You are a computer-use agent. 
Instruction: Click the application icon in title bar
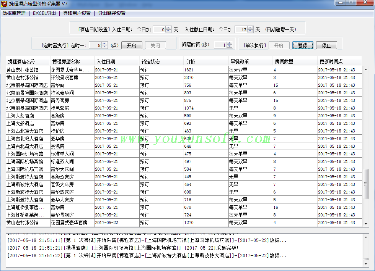pos(4,3)
